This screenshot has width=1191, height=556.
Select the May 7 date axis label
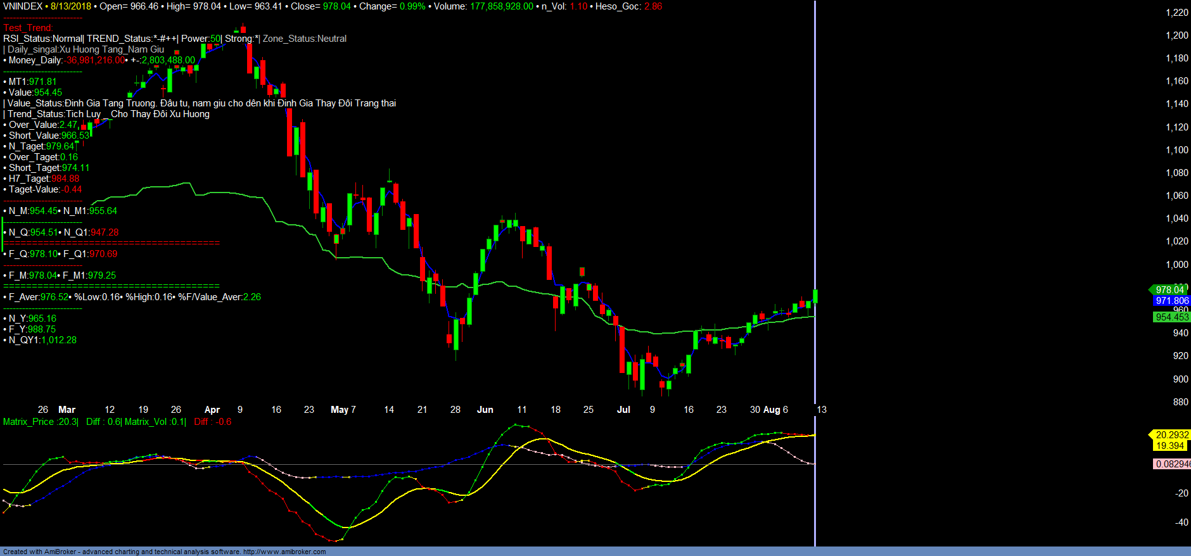click(x=343, y=410)
